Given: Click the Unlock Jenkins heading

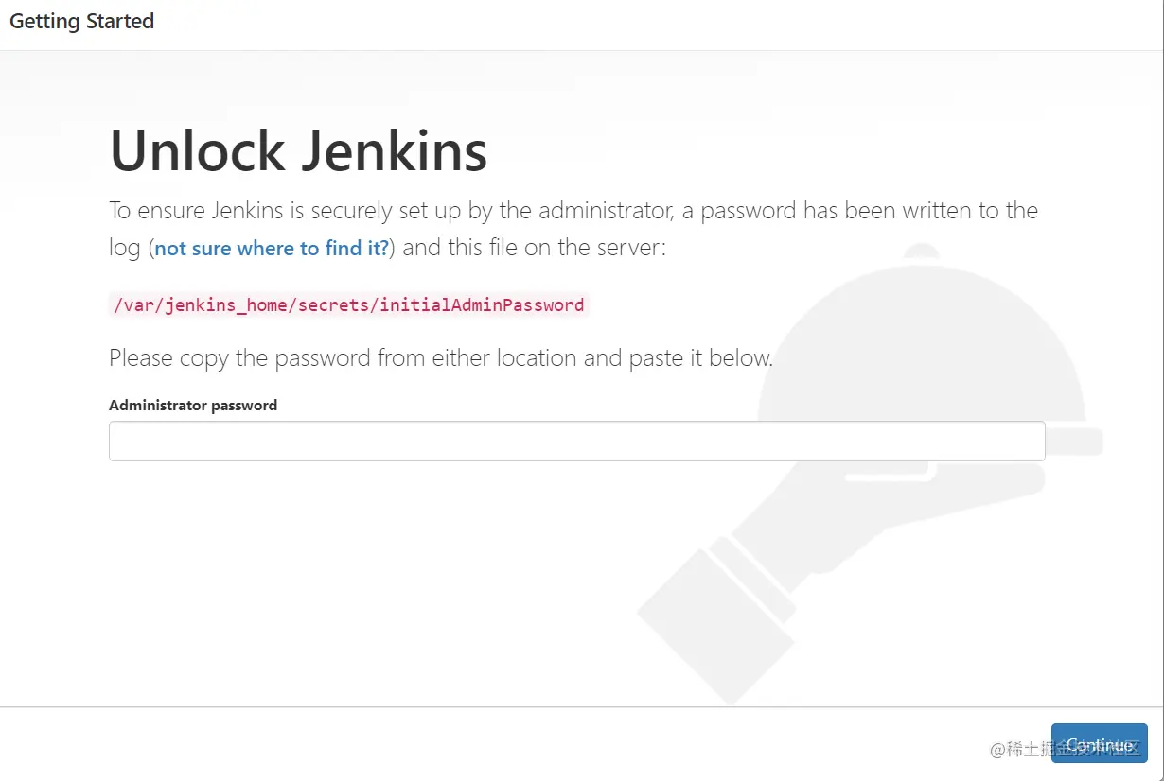Looking at the screenshot, I should pyautogui.click(x=298, y=151).
